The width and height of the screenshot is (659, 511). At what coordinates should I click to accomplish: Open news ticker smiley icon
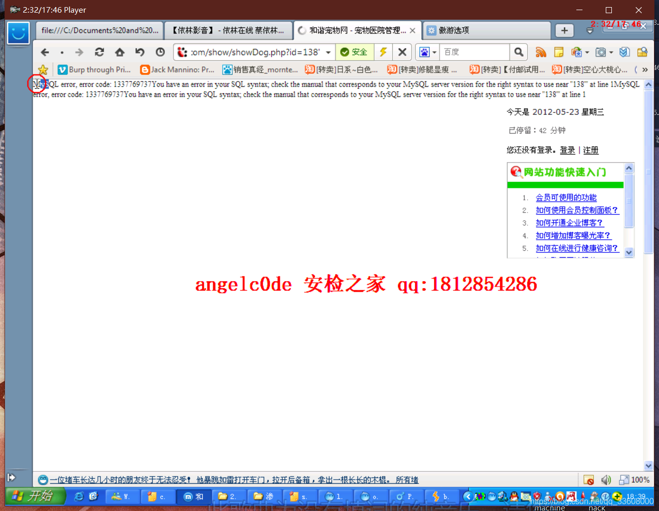[x=43, y=480]
